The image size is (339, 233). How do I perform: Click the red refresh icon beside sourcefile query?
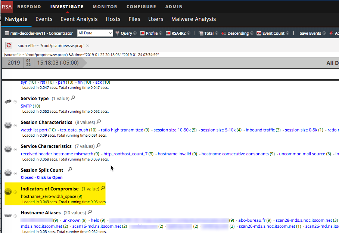click(x=9, y=46)
